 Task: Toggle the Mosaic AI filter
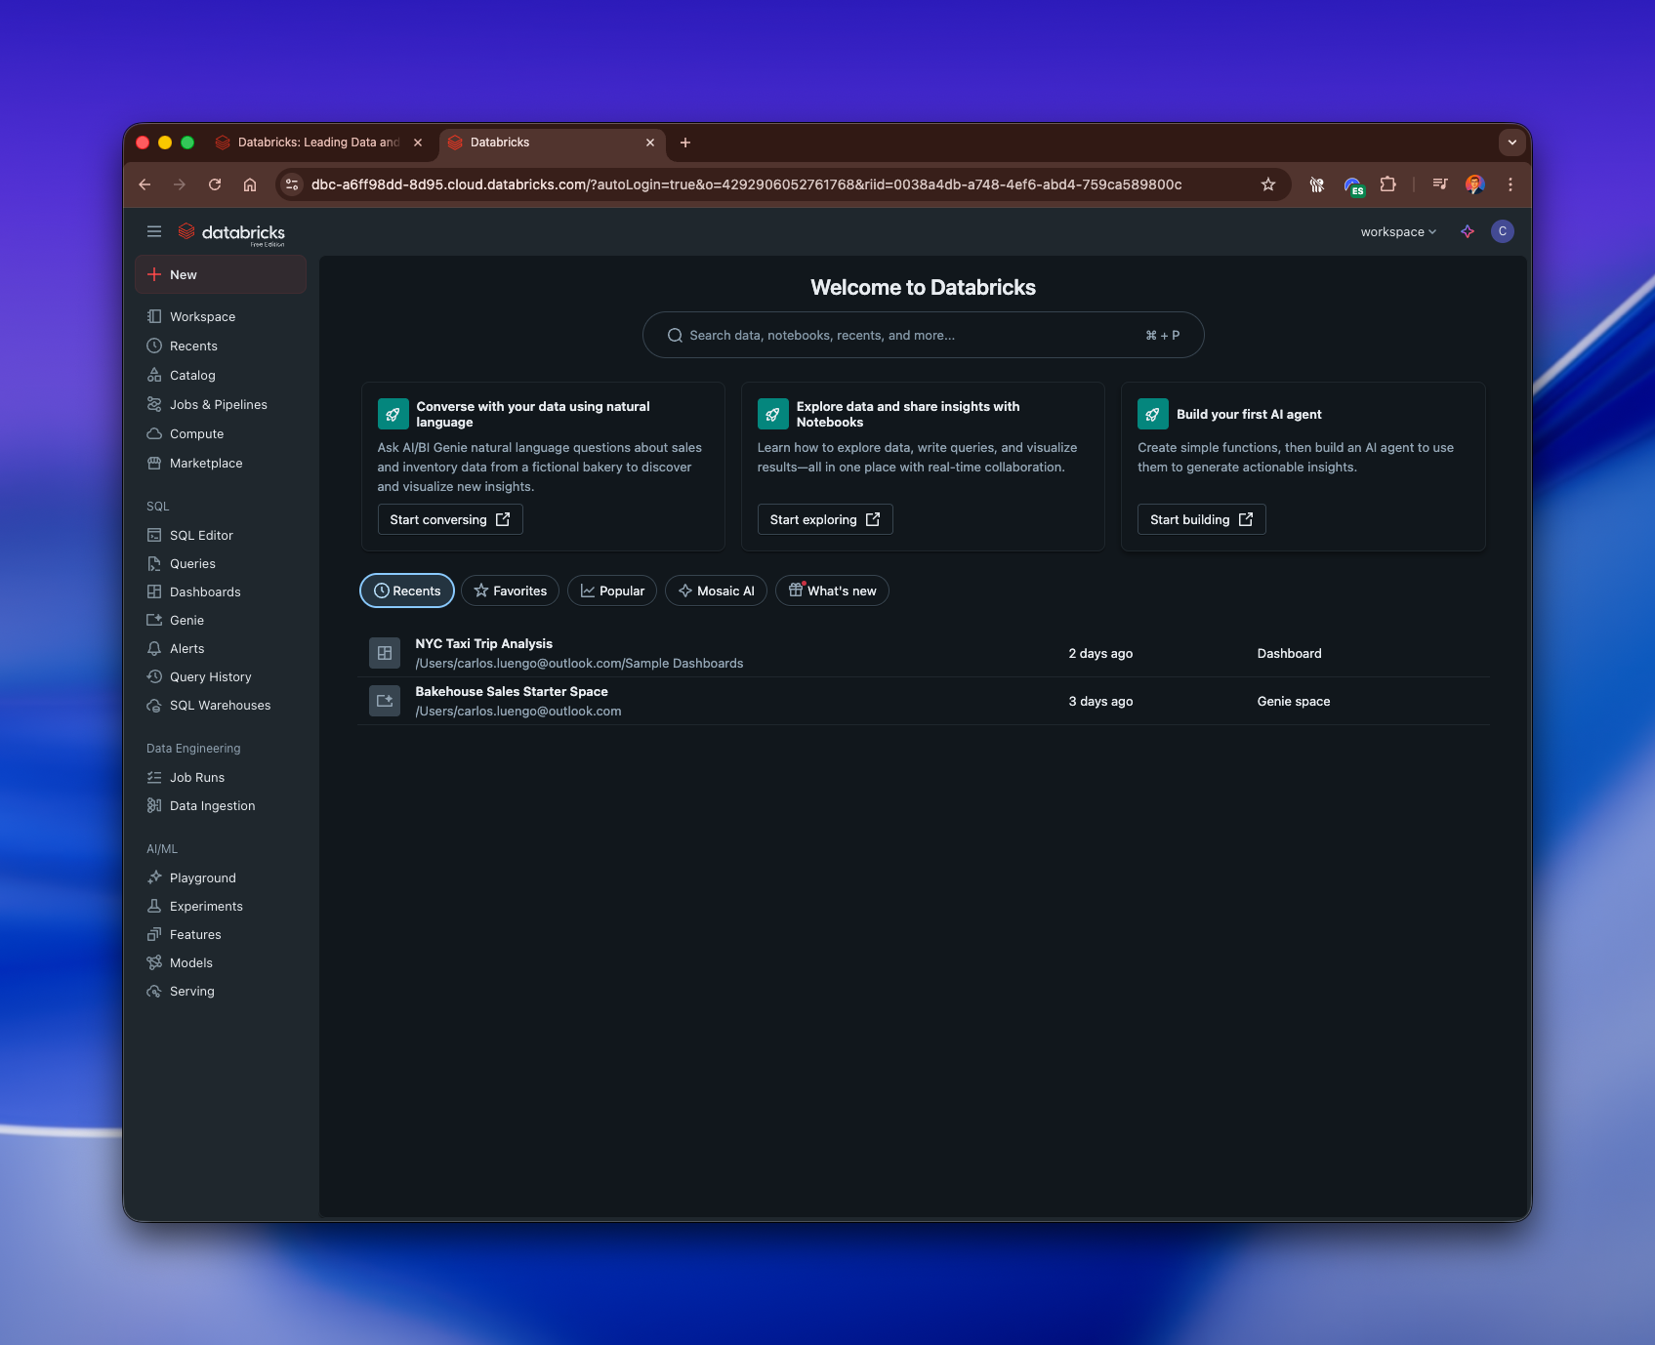pyautogui.click(x=716, y=591)
